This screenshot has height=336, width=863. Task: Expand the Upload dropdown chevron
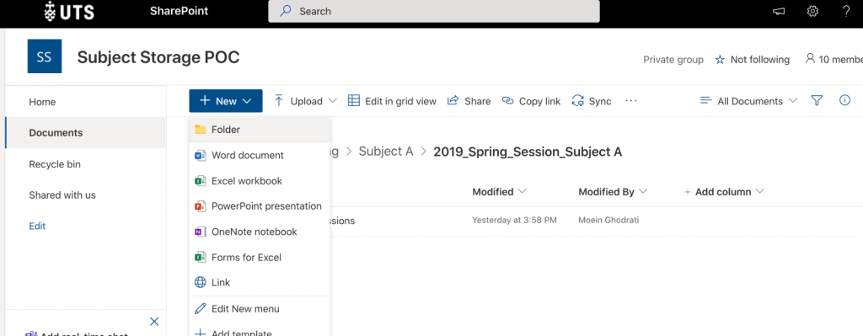click(332, 101)
